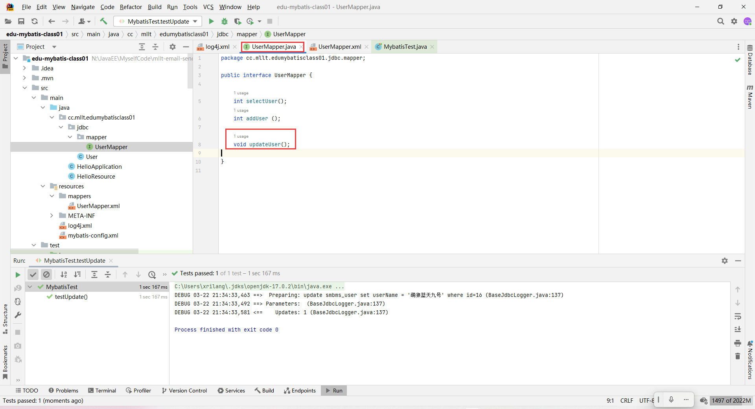Open the Problems tool window
755x409 pixels.
63,391
